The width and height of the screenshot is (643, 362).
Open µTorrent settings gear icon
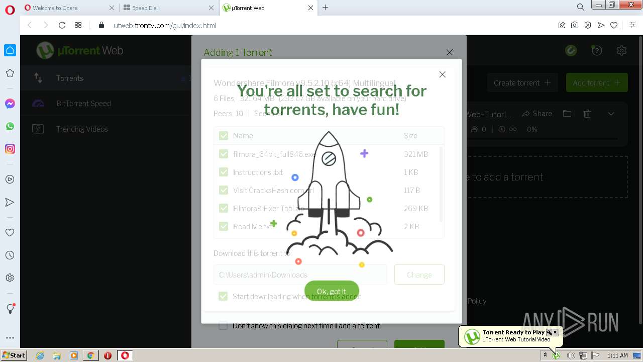(621, 50)
